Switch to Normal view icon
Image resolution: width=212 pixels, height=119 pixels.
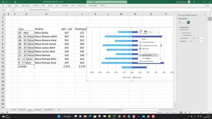click(x=181, y=112)
